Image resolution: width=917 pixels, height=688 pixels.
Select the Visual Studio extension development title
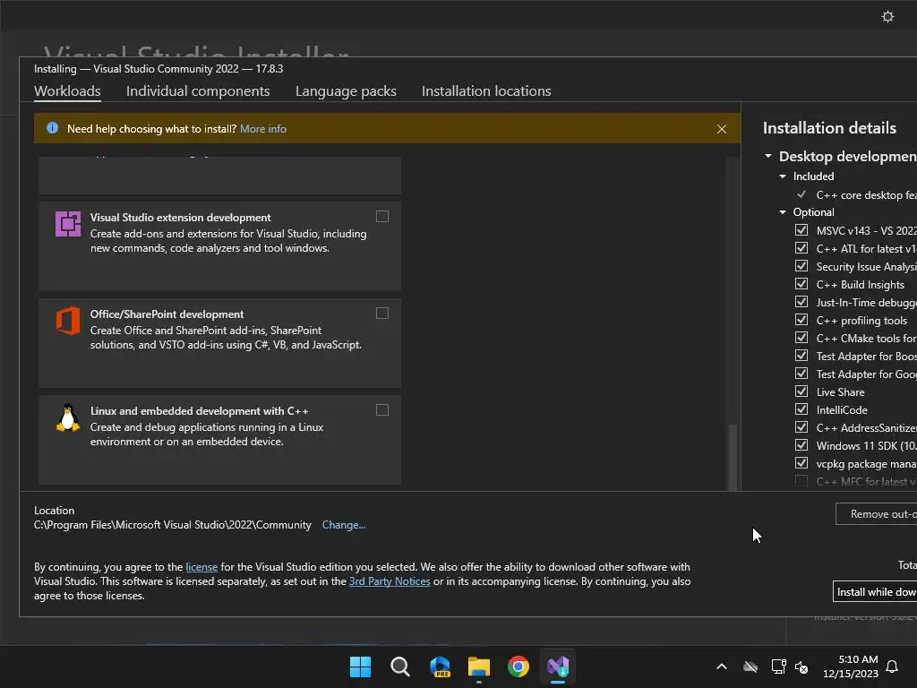point(180,217)
